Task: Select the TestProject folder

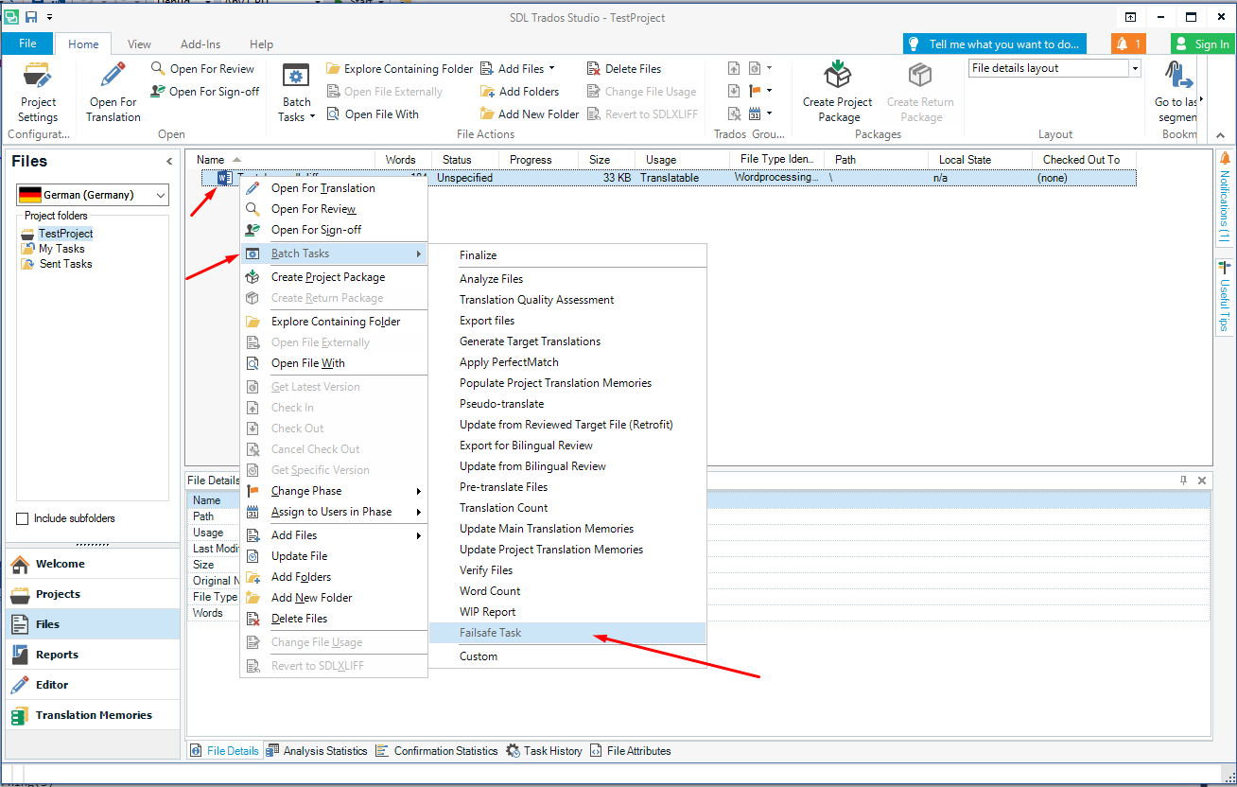Action: tap(65, 234)
